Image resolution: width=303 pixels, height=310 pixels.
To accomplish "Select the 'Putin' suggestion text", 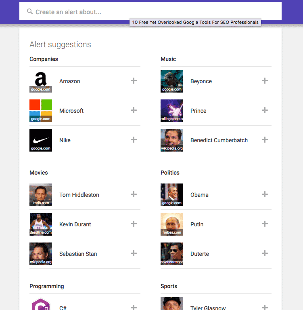I will pyautogui.click(x=197, y=224).
